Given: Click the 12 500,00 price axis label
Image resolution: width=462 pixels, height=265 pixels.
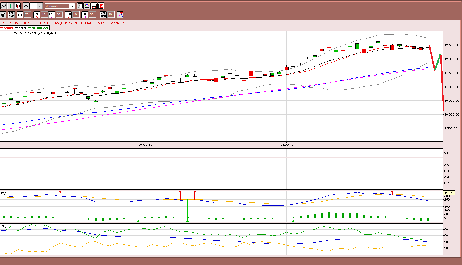Looking at the screenshot, I should click(452, 45).
